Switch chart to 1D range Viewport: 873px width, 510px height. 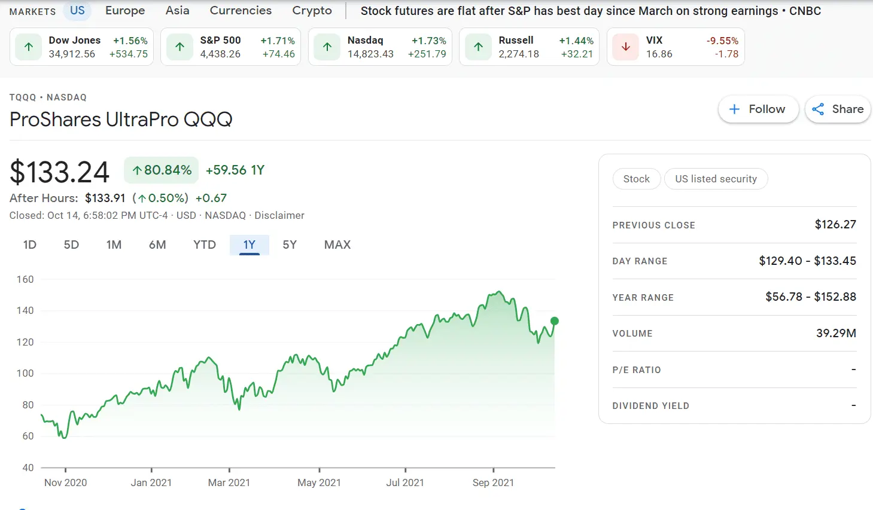point(30,245)
